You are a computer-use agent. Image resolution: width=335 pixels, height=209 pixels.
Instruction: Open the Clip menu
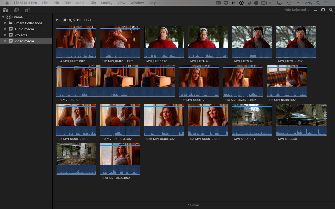(93, 3)
